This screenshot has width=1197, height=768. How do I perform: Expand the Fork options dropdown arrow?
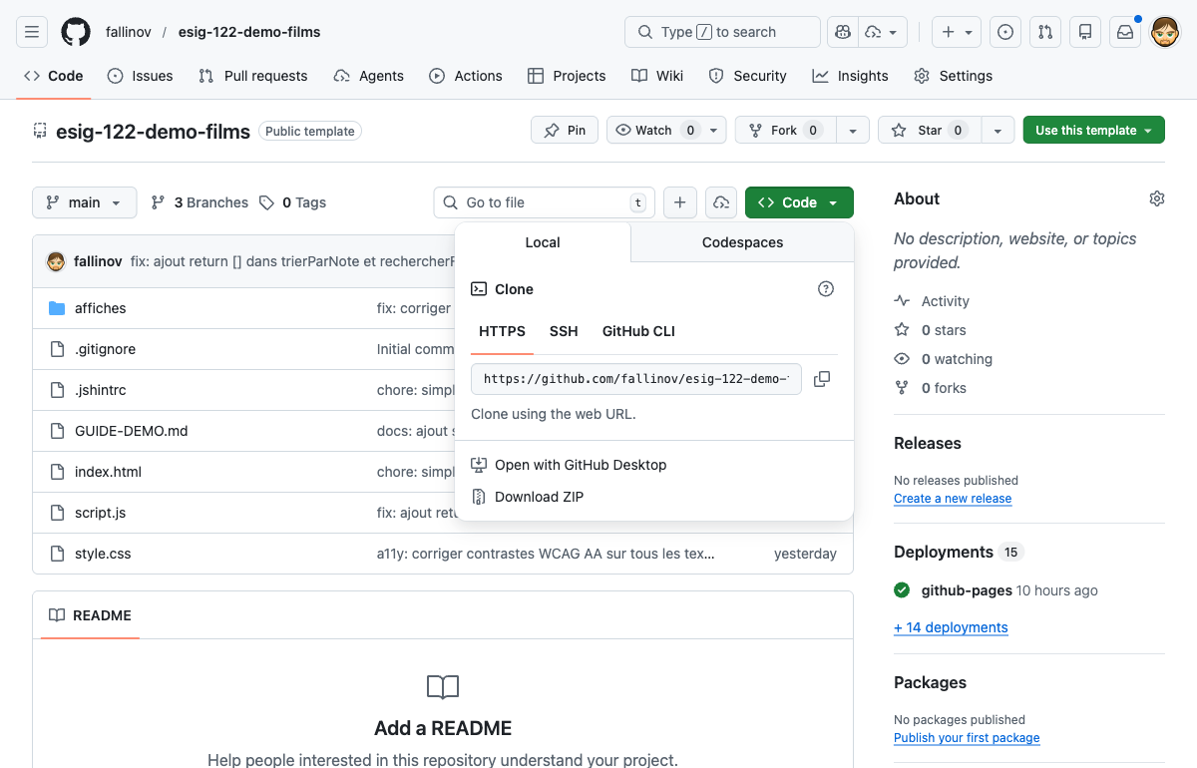853,129
